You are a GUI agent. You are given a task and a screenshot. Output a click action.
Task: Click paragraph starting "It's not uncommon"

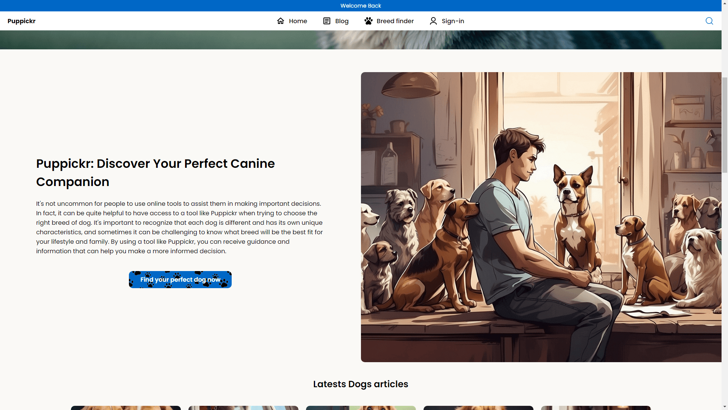point(179,227)
